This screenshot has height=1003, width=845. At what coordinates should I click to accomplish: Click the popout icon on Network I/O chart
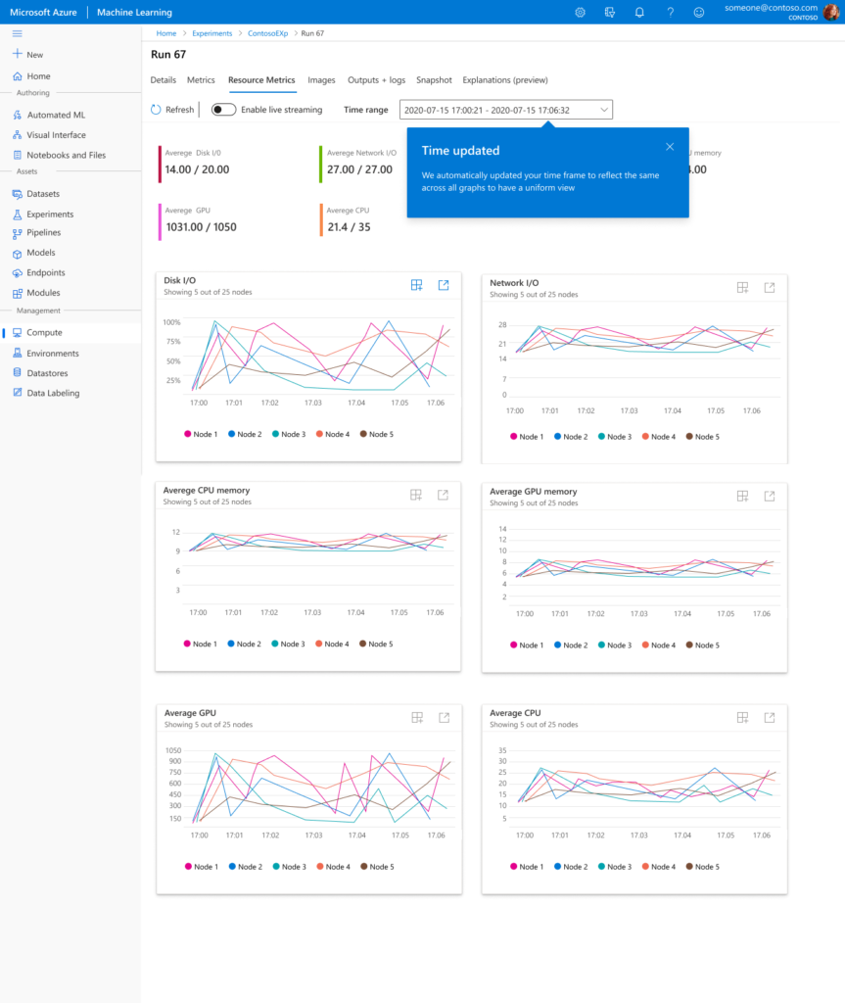click(x=770, y=286)
